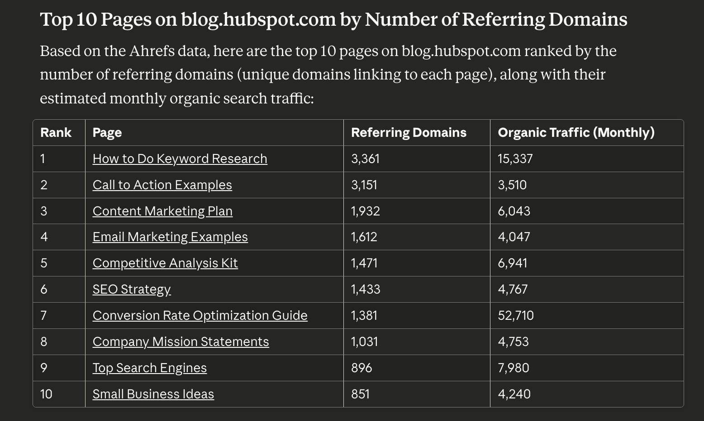Select the Referring Domains column header
The image size is (704, 421).
point(409,133)
